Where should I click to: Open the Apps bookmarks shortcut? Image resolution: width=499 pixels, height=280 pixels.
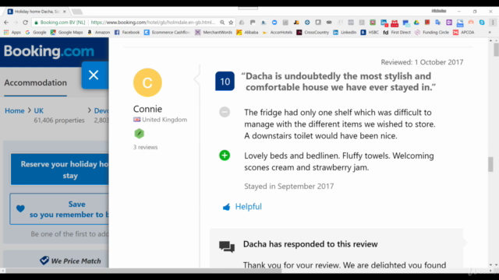click(12, 33)
